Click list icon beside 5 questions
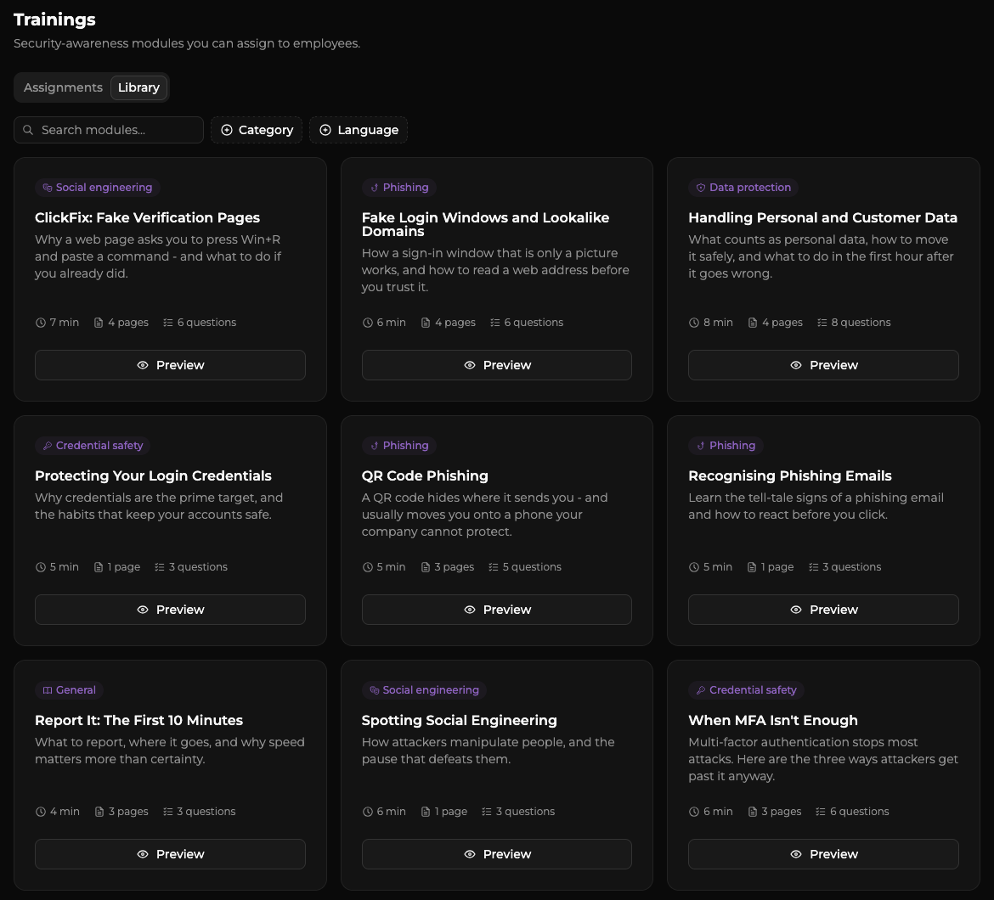 pos(494,567)
